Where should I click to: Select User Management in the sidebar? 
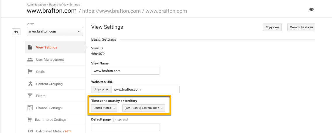(x=50, y=60)
